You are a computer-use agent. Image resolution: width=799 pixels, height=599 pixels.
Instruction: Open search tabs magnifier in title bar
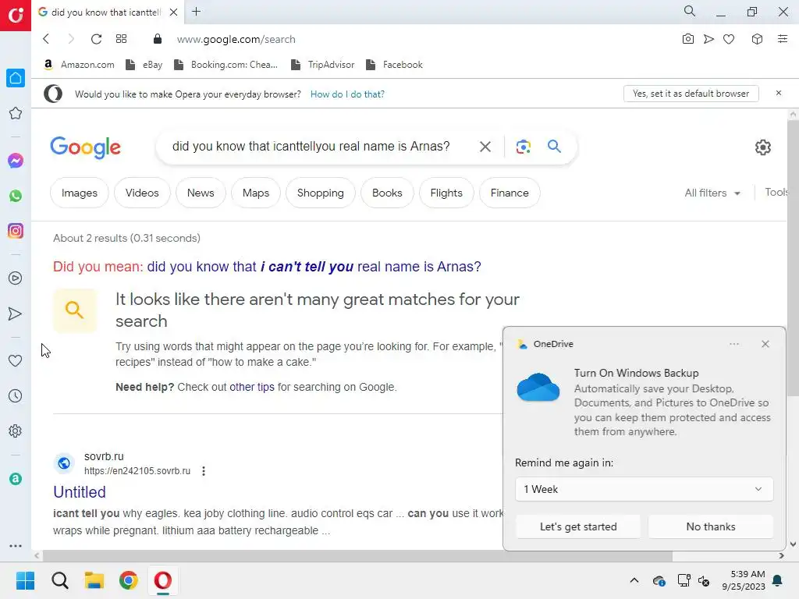[x=690, y=11]
